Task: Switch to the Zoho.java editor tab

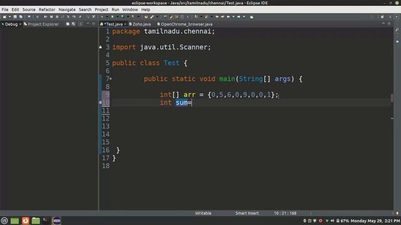Action: pyautogui.click(x=140, y=24)
